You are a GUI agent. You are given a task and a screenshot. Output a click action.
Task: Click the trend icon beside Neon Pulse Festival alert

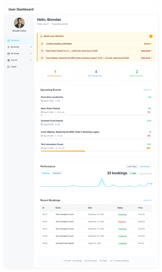tap(42, 51)
